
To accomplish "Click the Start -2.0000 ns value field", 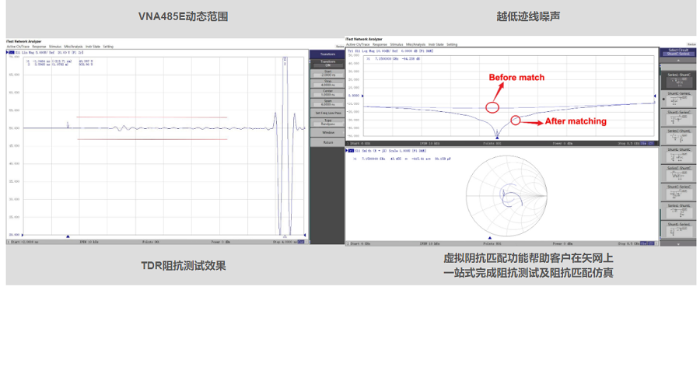I will pos(327,73).
